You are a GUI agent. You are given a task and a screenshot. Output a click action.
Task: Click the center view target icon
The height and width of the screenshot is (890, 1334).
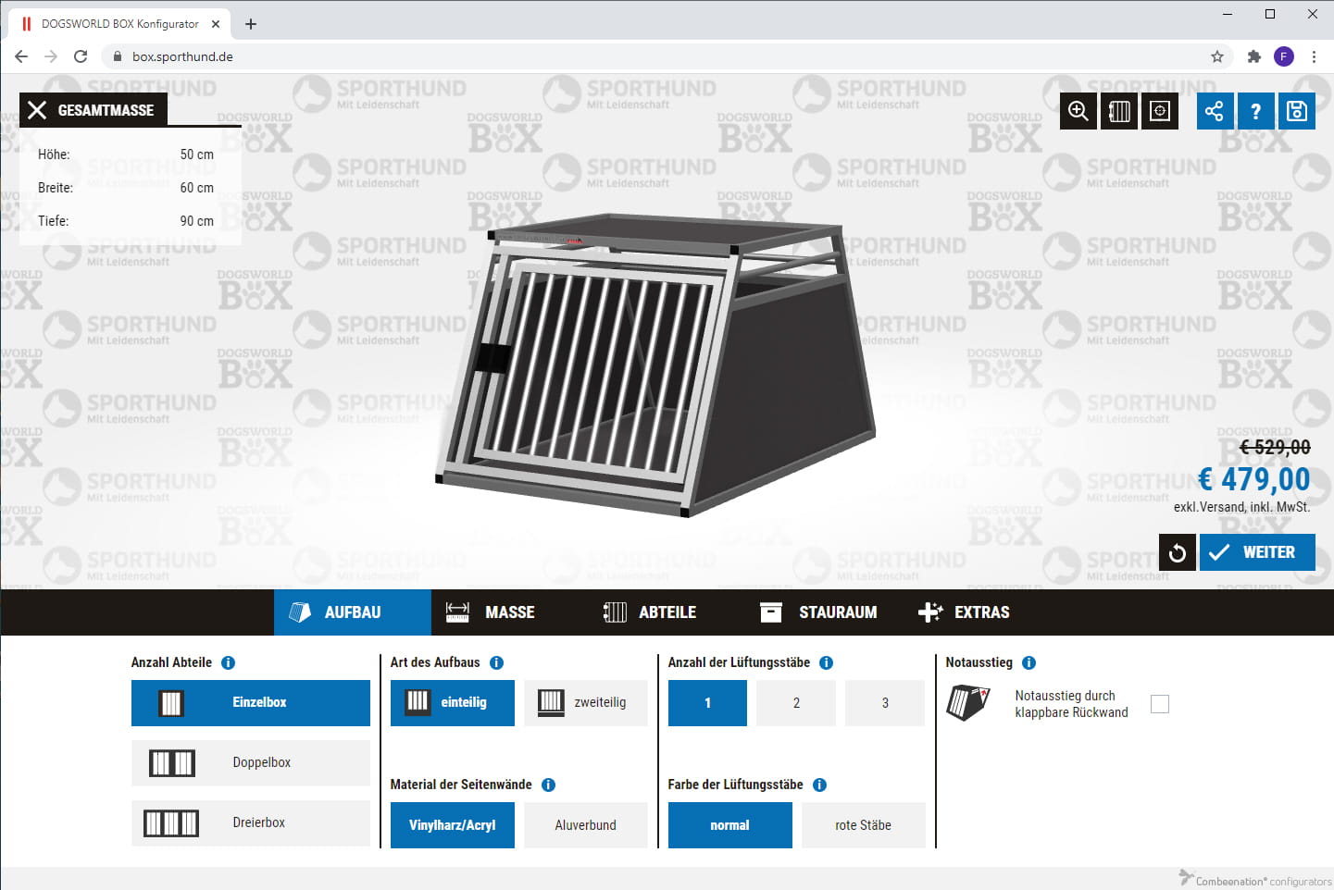pos(1159,111)
